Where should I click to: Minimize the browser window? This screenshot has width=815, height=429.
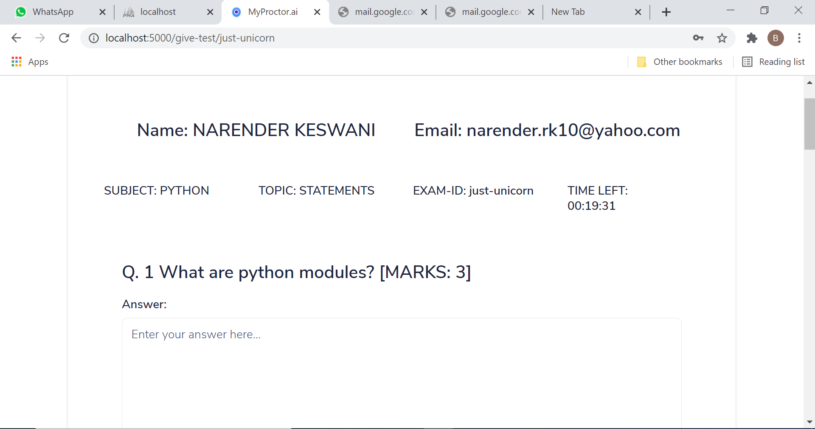731,10
